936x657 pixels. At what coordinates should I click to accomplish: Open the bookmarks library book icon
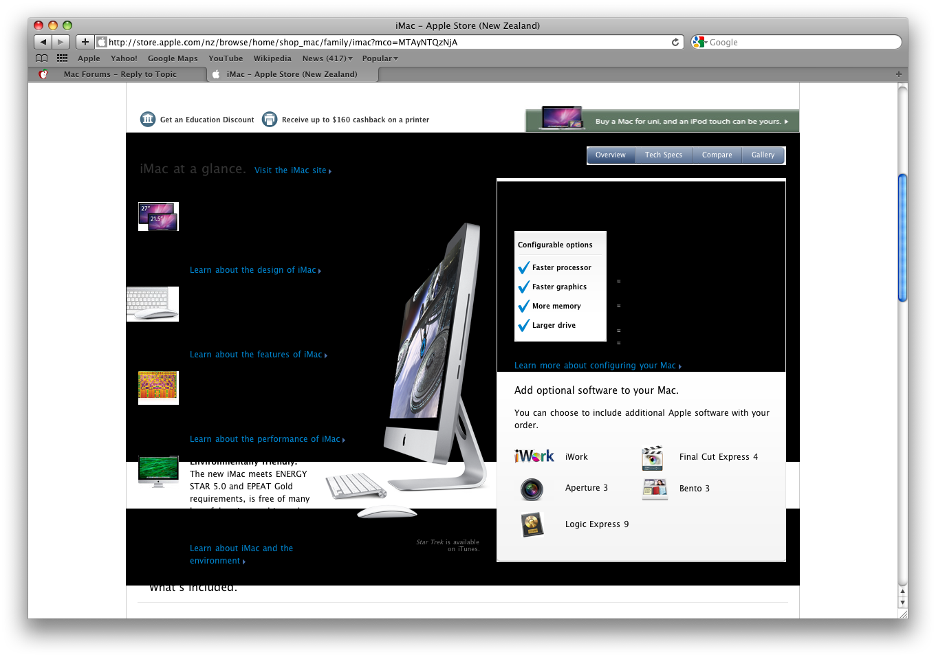pos(42,58)
